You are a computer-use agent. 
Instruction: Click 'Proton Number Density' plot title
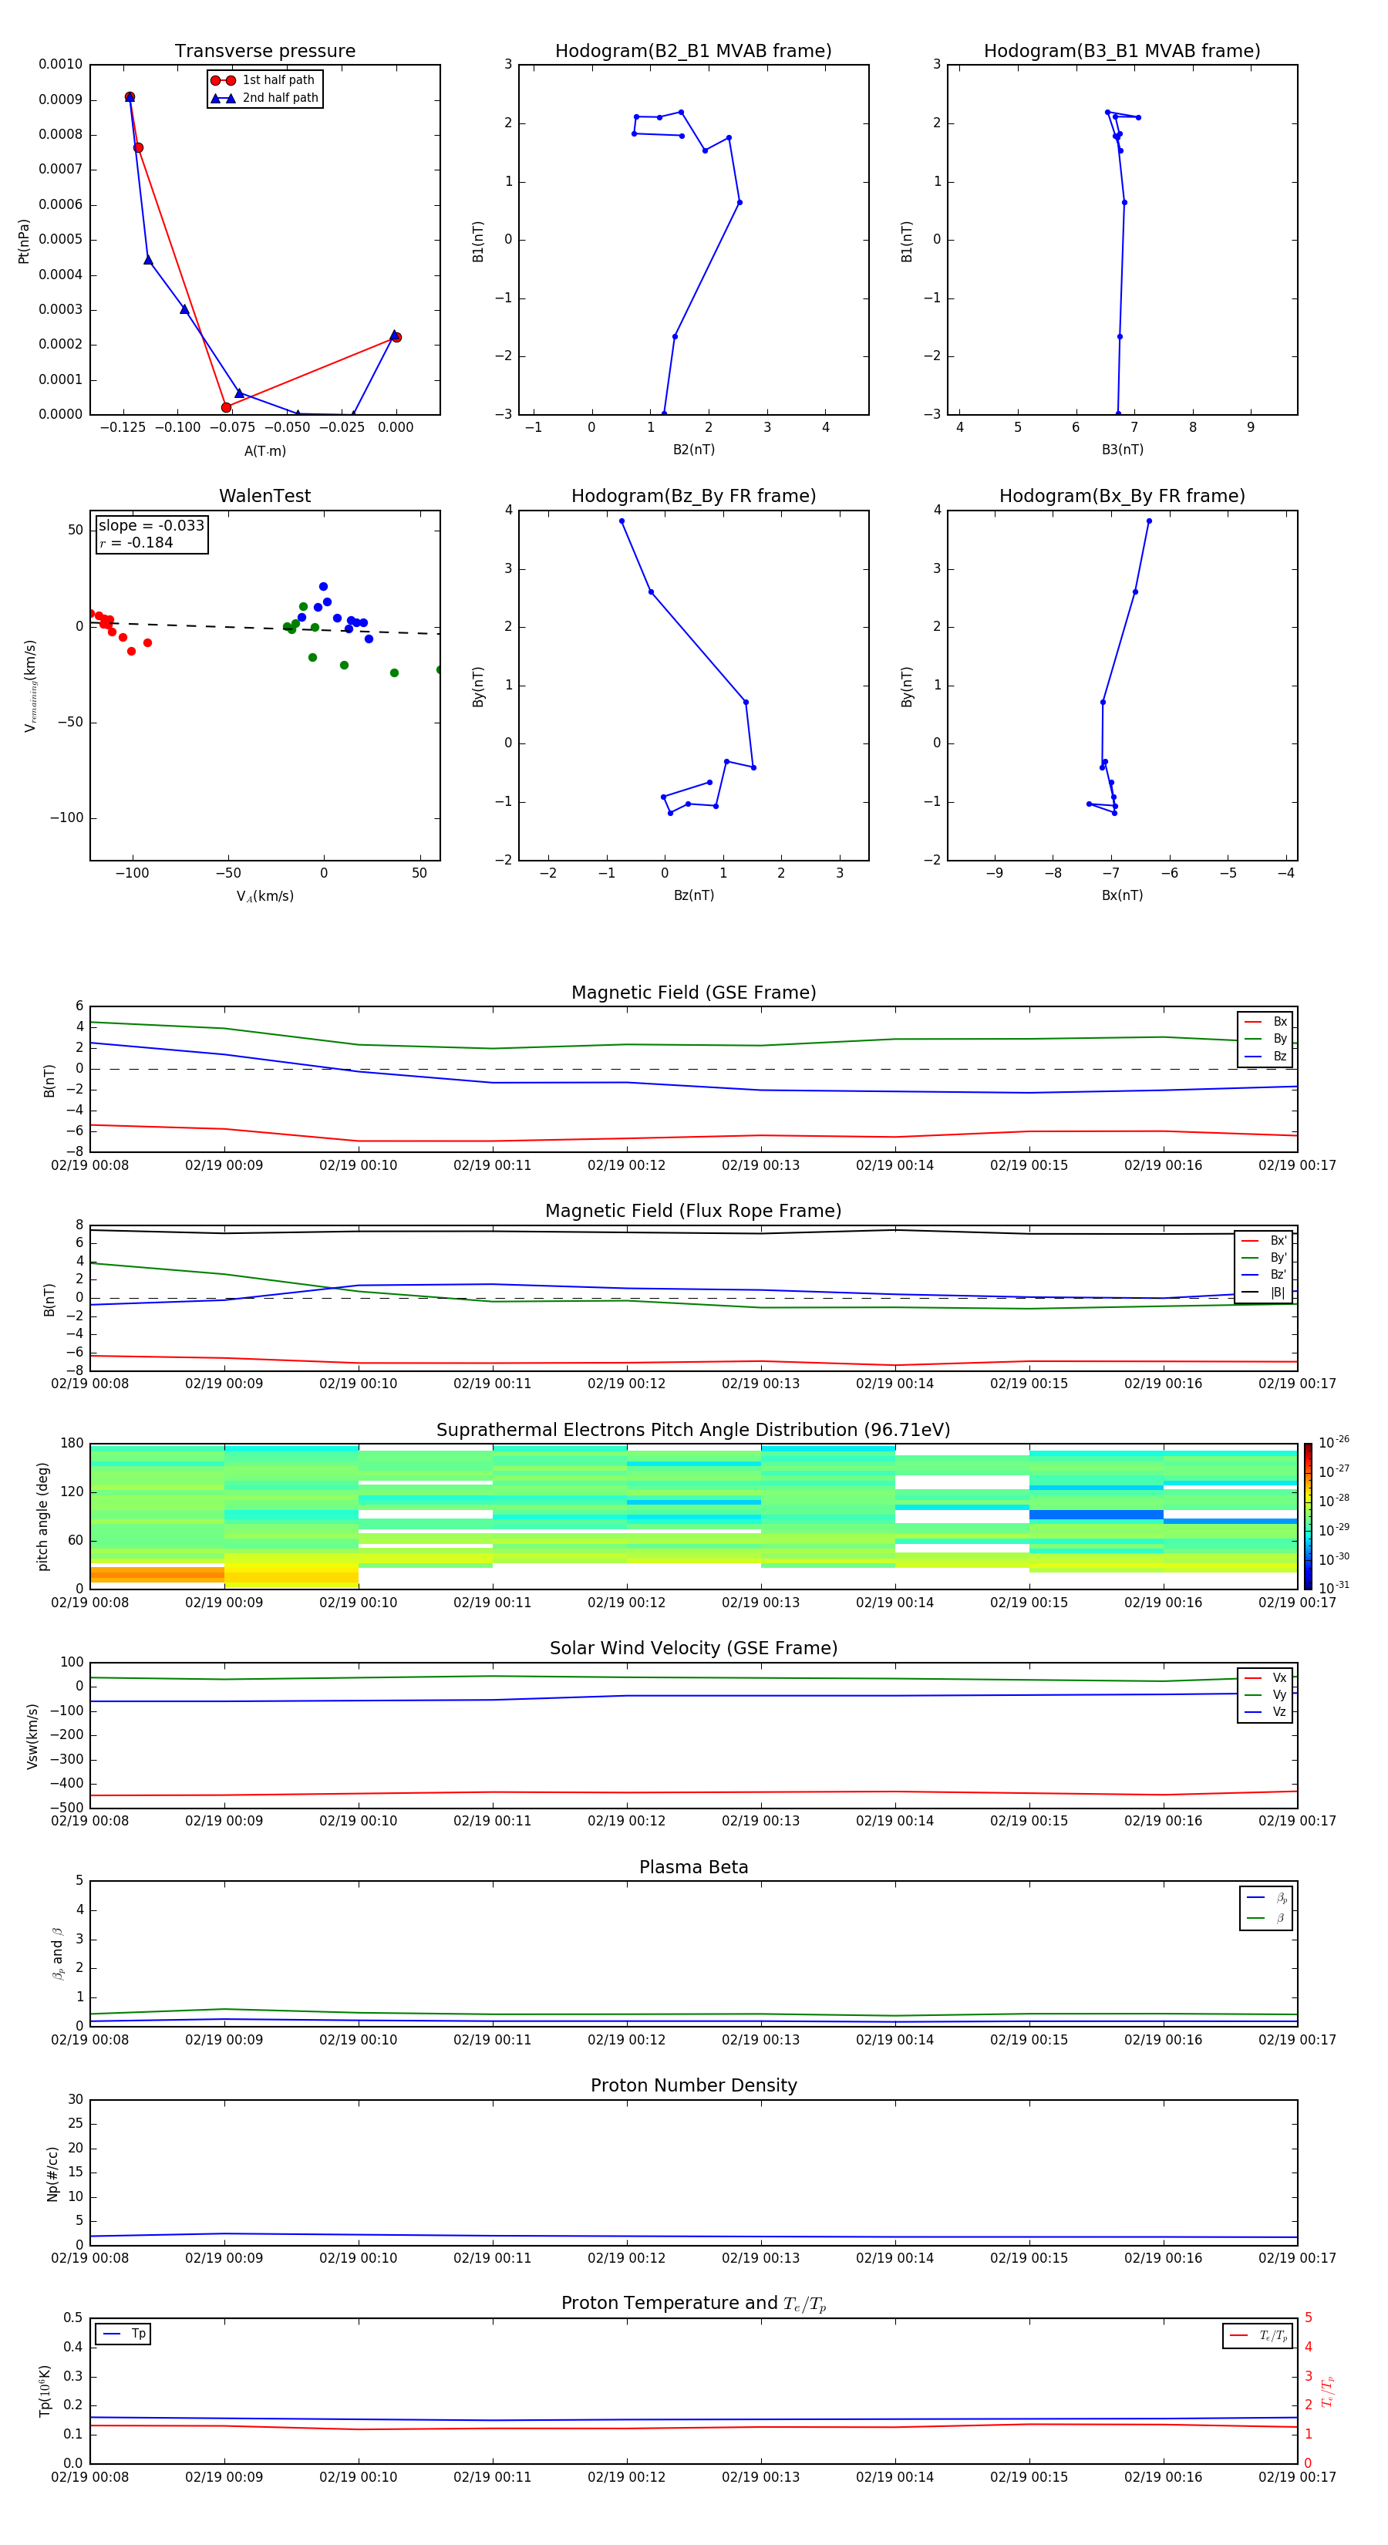click(693, 2085)
